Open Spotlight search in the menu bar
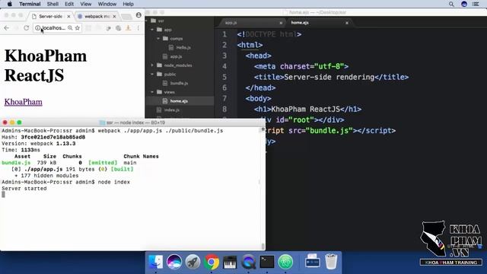The image size is (487, 274). 451,4
